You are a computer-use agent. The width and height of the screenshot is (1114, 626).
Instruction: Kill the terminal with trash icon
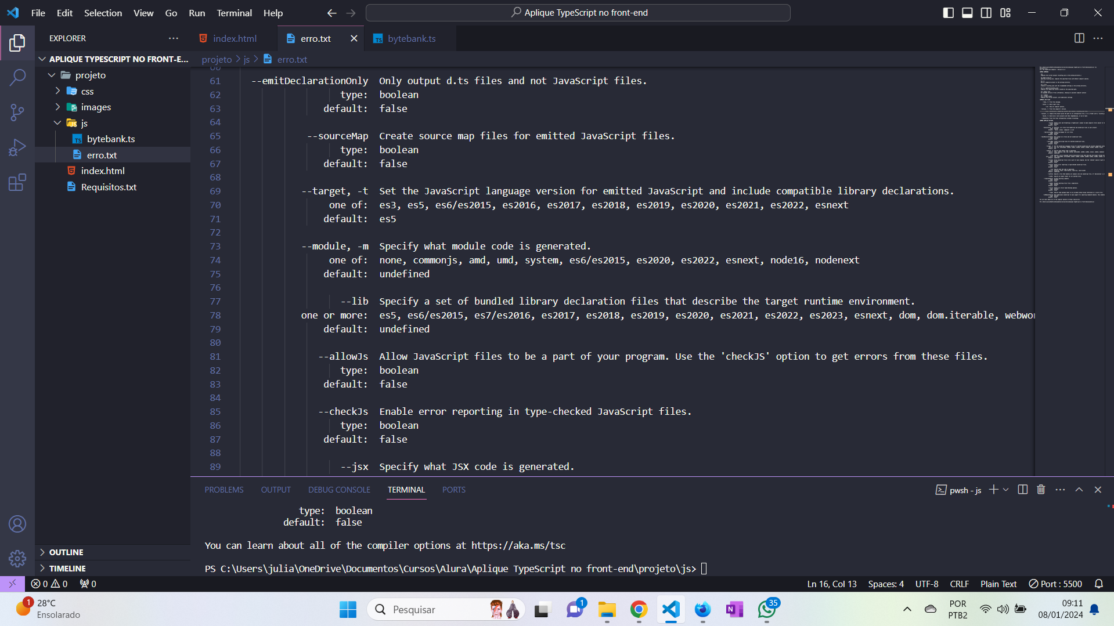click(x=1041, y=490)
